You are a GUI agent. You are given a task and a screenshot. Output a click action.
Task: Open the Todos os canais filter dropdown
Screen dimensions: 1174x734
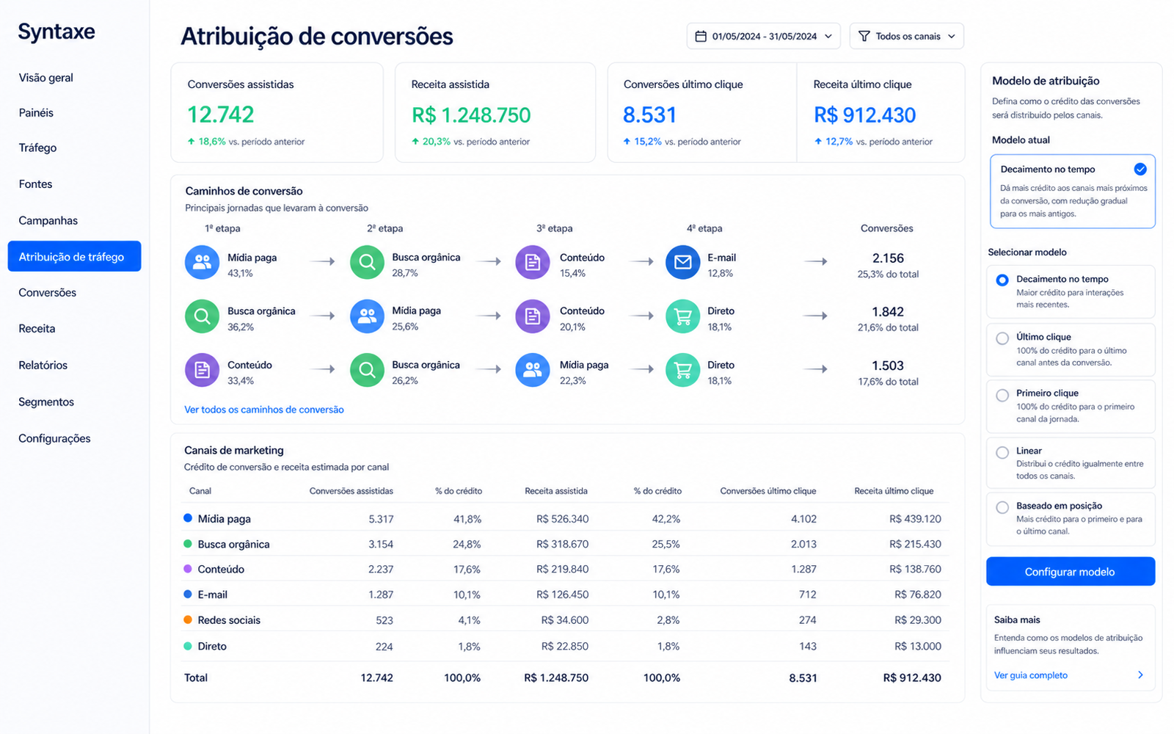point(907,36)
